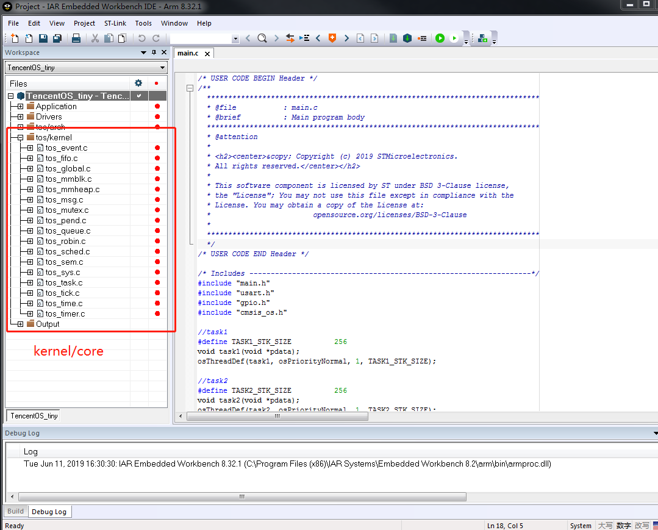Image resolution: width=658 pixels, height=530 pixels.
Task: Click the Find magnifier icon
Action: coord(262,38)
